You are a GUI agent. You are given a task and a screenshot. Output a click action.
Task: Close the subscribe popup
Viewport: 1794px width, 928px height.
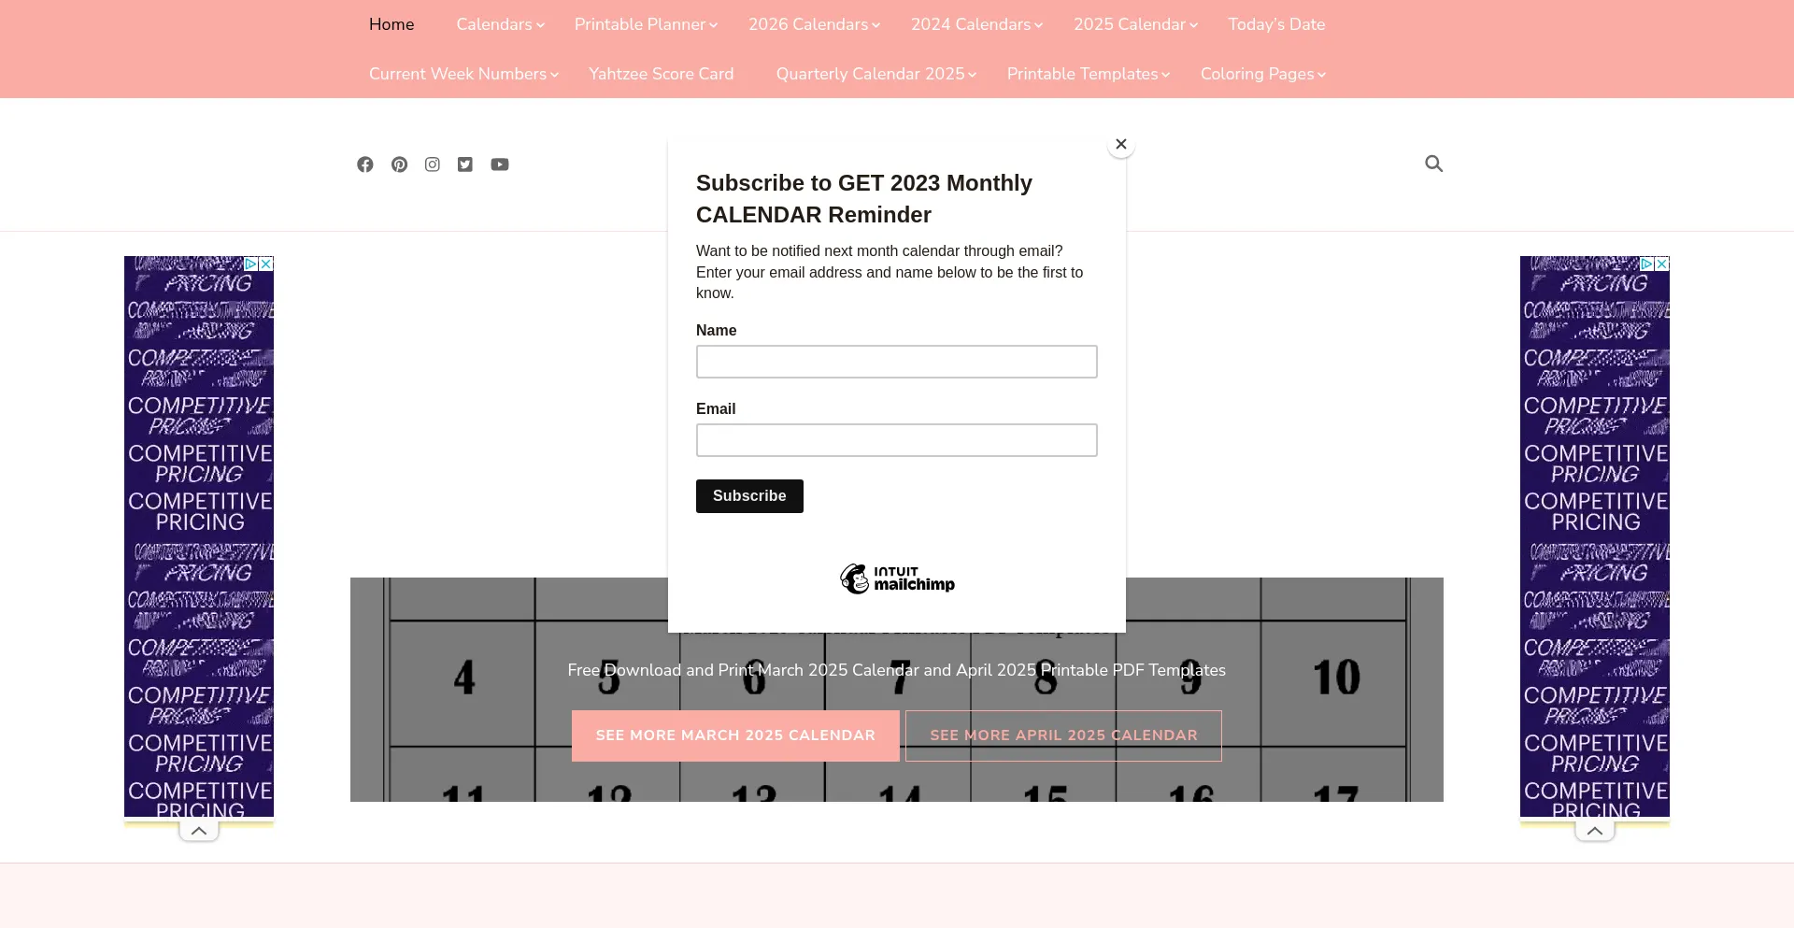click(1121, 144)
